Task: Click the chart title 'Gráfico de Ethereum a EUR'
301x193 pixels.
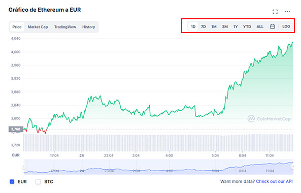Action: (x=45, y=10)
